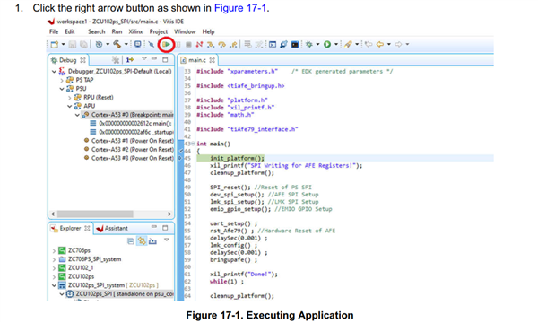The image size is (538, 323).
Task: Click code line init_platform();
Action: [237, 158]
